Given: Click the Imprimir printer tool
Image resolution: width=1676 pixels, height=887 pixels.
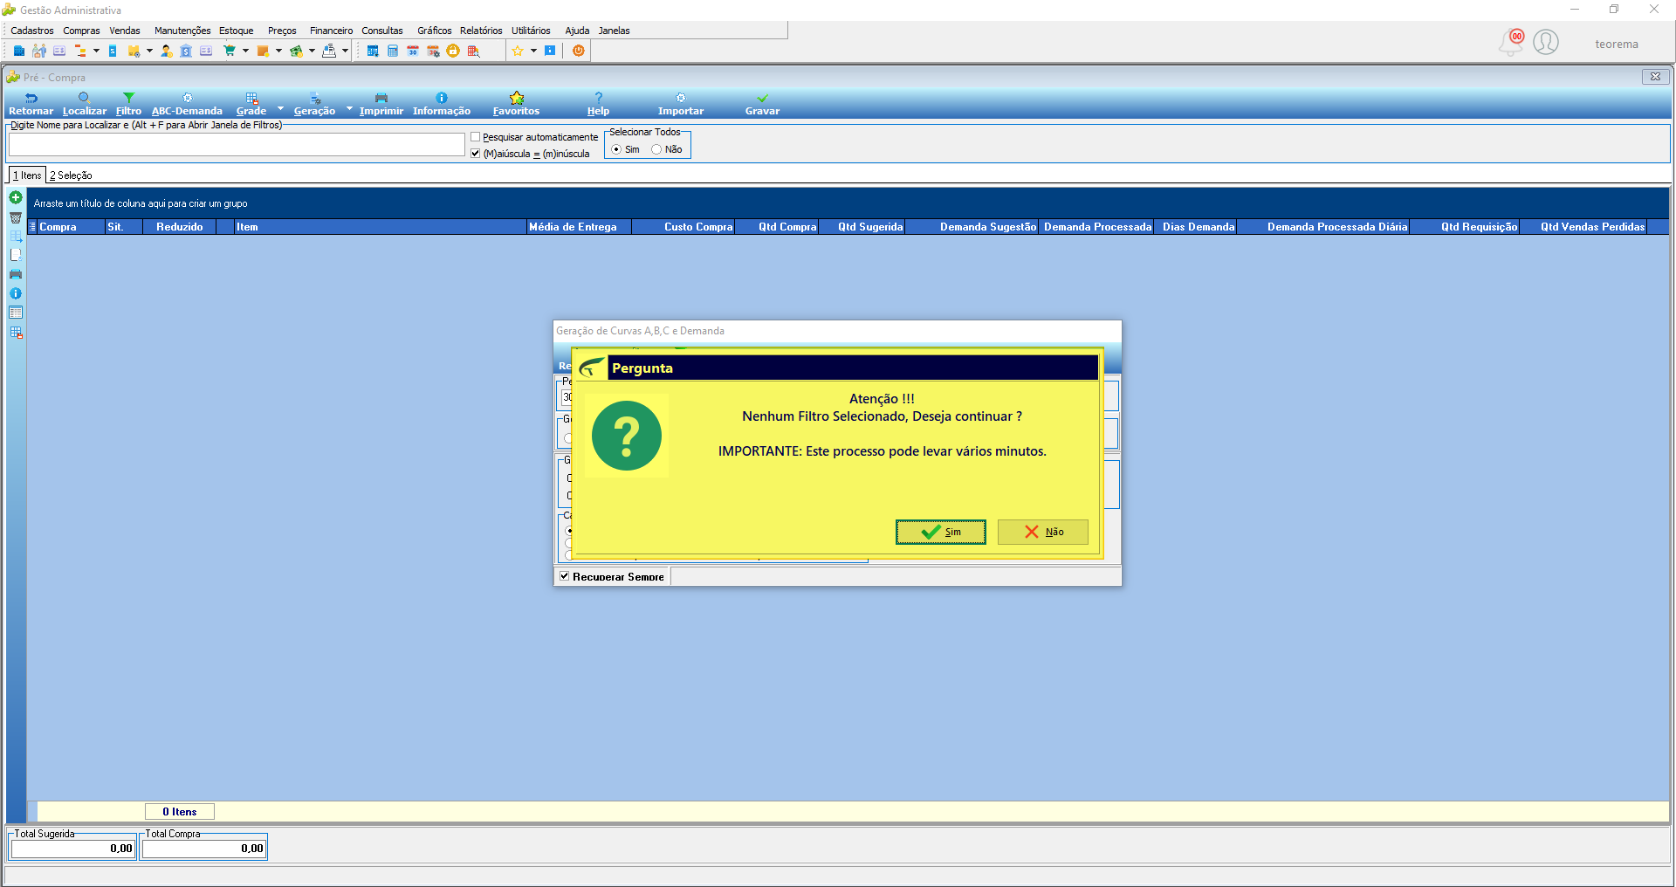Looking at the screenshot, I should point(381,104).
